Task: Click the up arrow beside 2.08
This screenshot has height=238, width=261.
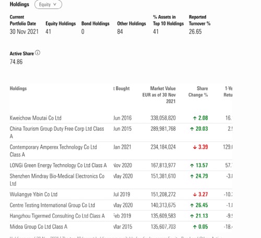Action: [x=195, y=118]
